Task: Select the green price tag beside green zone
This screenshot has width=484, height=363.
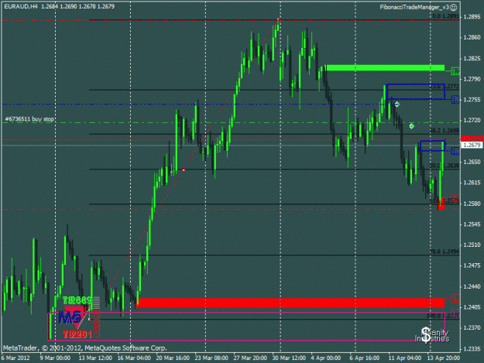Action: point(455,71)
